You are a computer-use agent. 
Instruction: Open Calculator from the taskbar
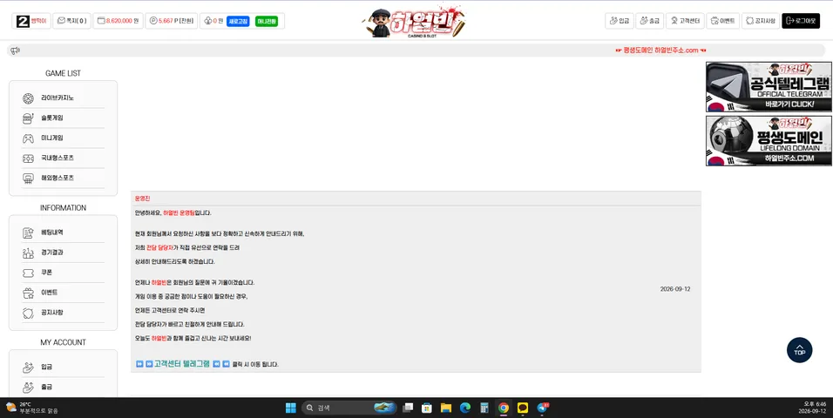484,408
